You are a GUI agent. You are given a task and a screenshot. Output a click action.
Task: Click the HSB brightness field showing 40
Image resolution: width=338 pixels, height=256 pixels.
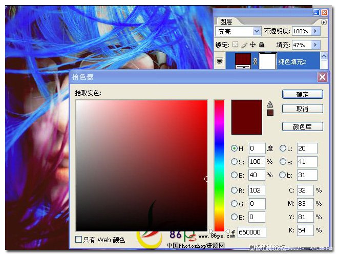tap(257, 175)
